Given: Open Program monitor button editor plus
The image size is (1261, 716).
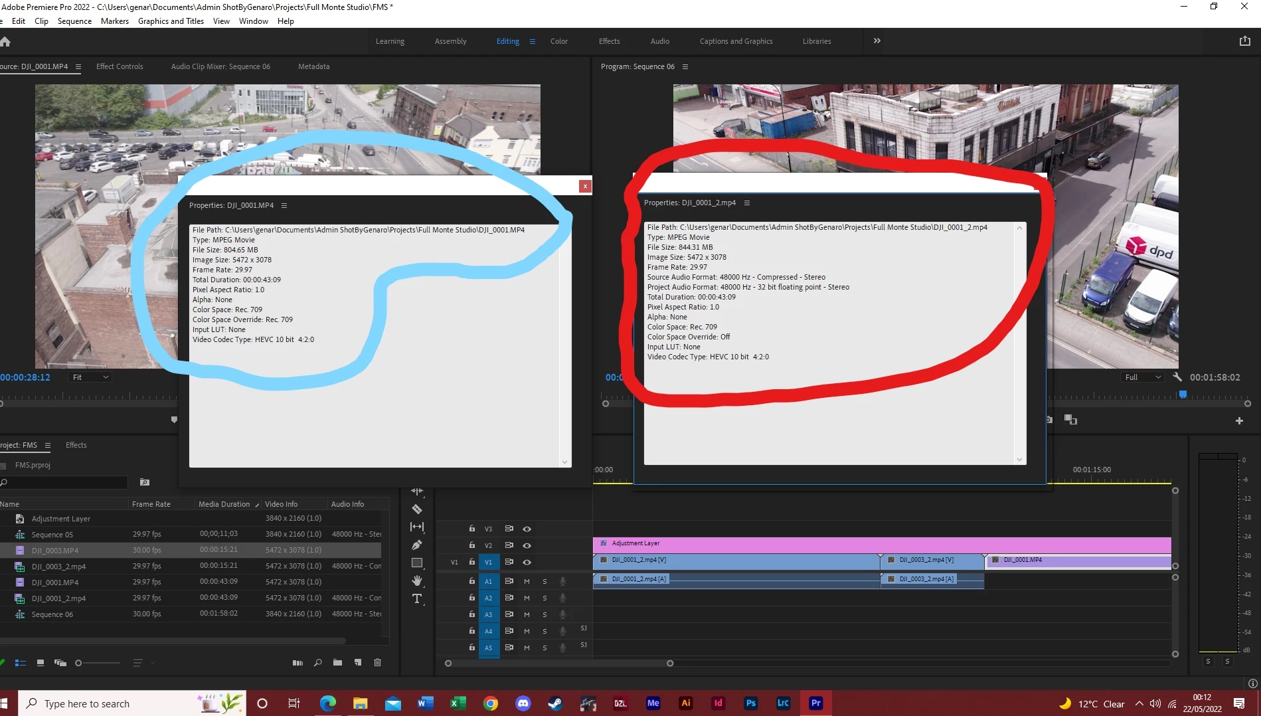Looking at the screenshot, I should 1239,420.
